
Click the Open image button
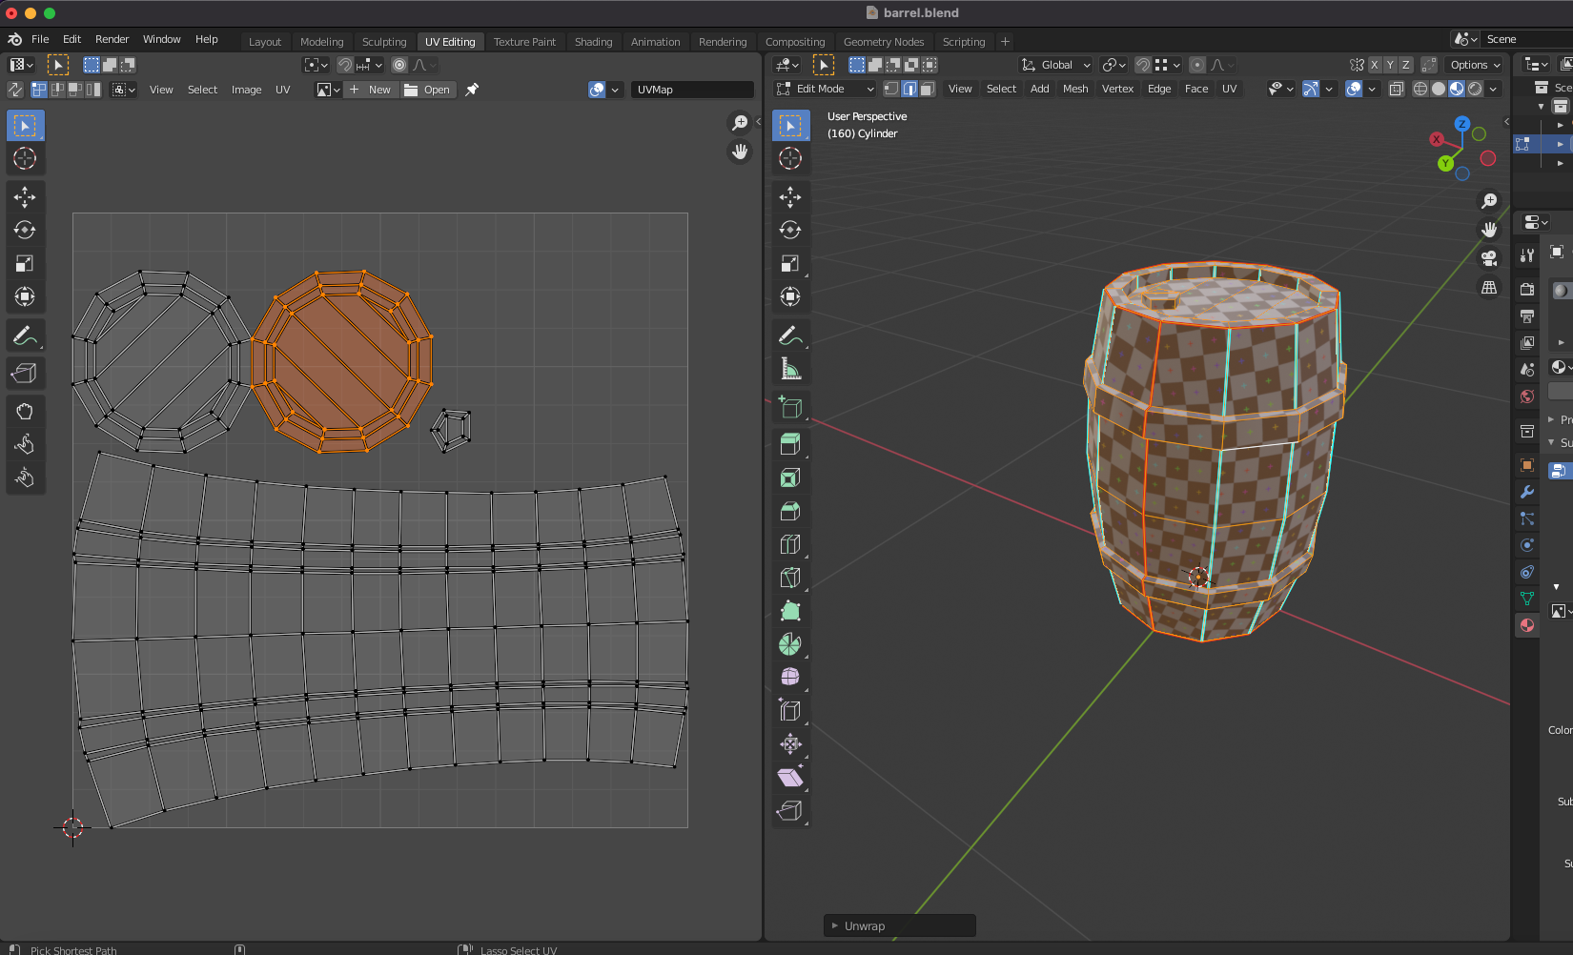(x=428, y=90)
